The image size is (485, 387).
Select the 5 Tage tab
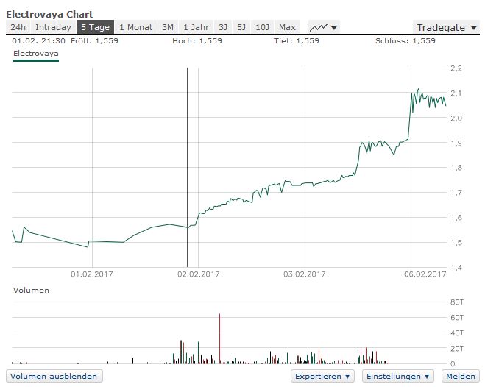click(95, 27)
